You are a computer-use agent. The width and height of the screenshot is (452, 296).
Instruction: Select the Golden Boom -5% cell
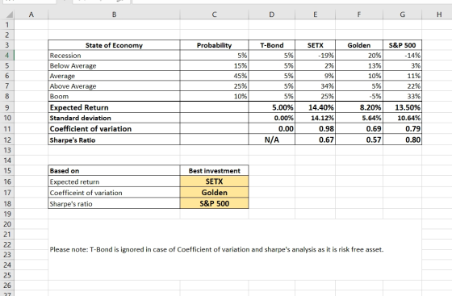359,96
